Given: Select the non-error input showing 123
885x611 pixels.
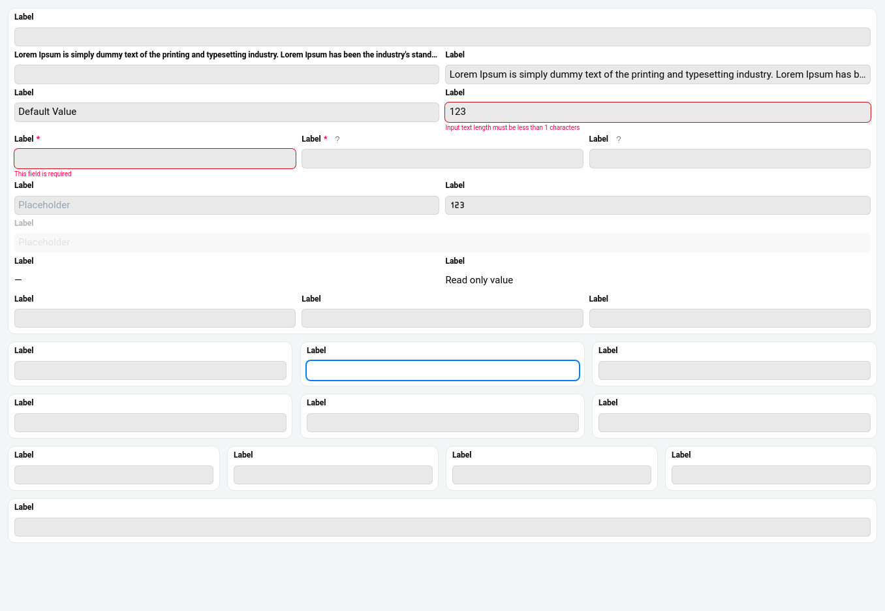Looking at the screenshot, I should pos(657,205).
